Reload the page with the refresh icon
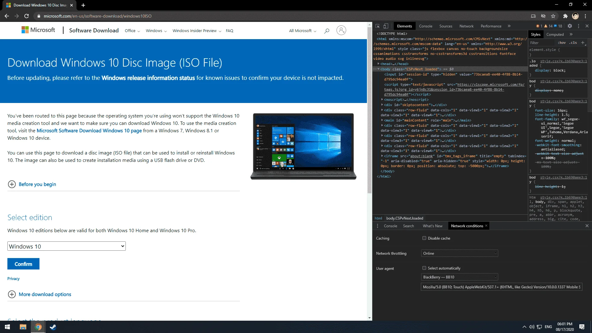The width and height of the screenshot is (592, 333). tap(27, 16)
